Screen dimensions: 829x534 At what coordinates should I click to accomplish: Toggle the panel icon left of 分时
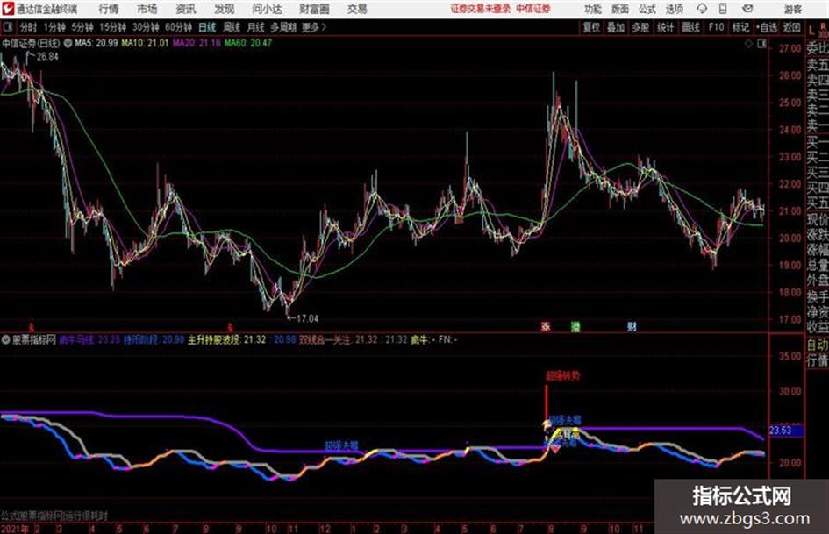[x=7, y=27]
